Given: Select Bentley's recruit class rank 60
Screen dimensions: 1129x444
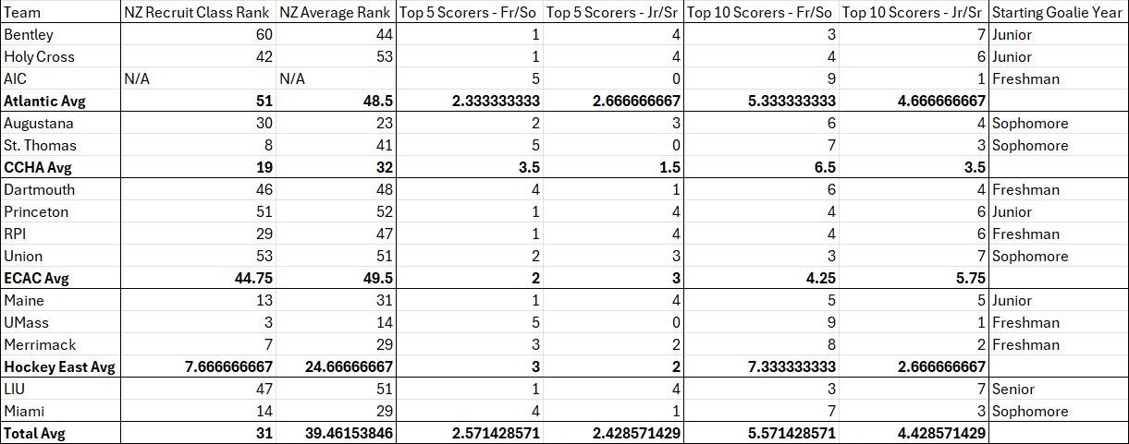Looking at the screenshot, I should coord(199,35).
